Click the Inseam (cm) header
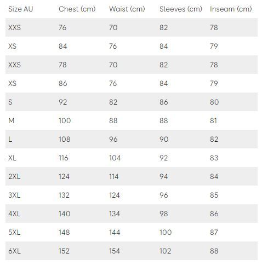This screenshot has width=262, height=265. [231, 9]
